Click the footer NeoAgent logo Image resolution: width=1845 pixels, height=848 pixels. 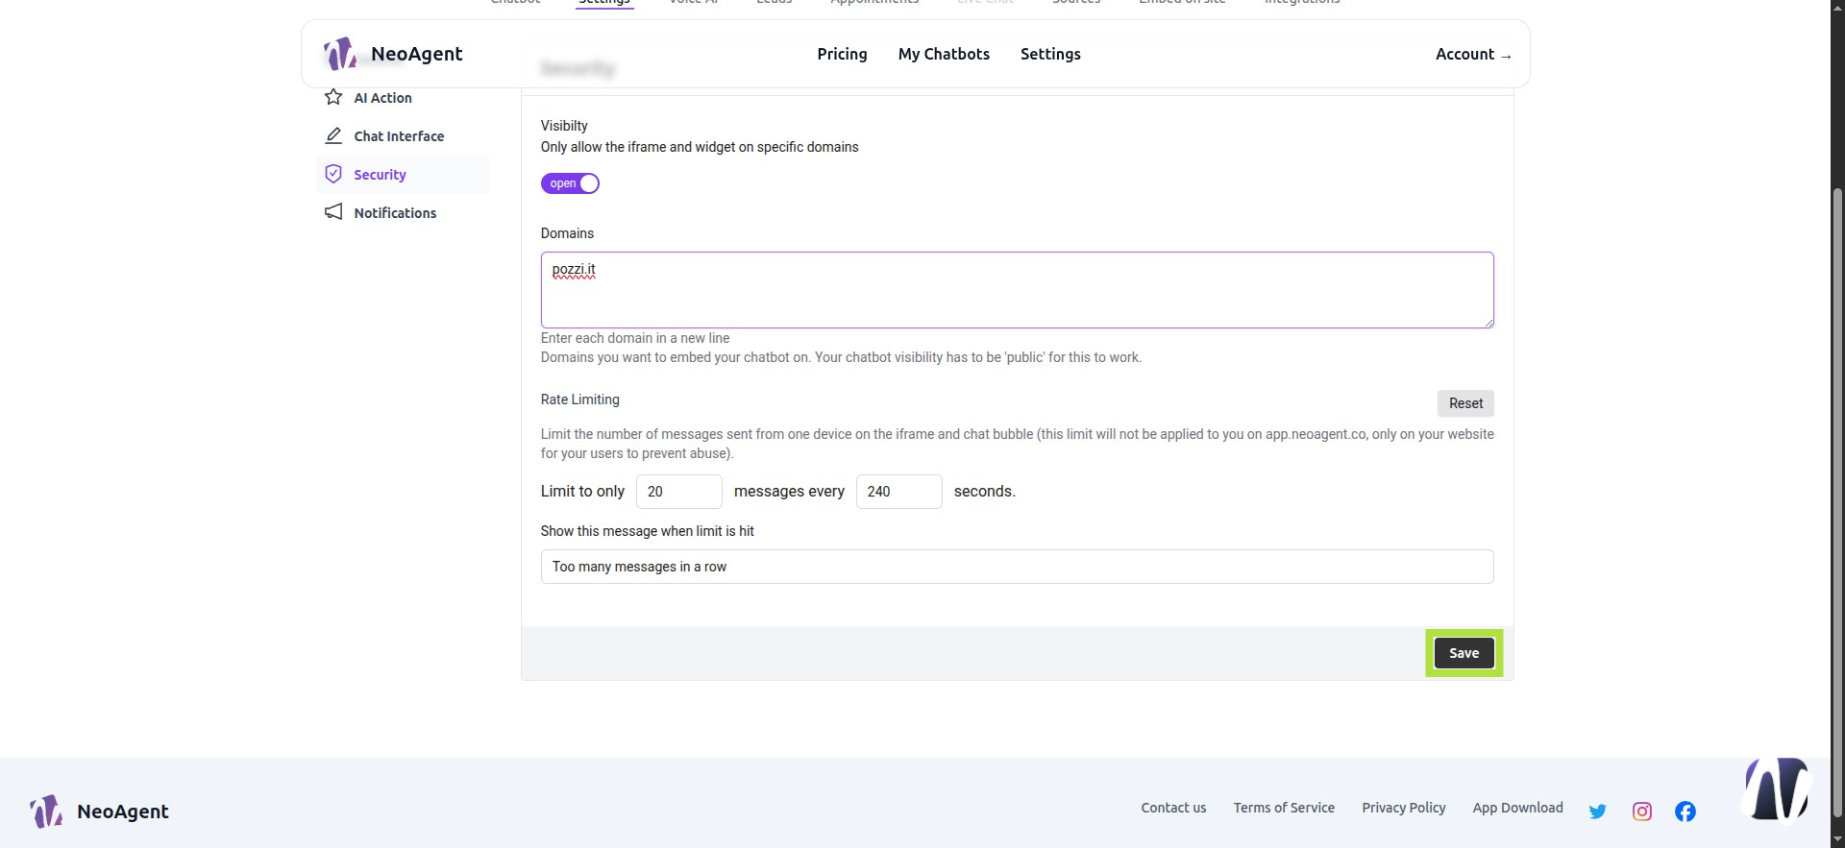99,812
